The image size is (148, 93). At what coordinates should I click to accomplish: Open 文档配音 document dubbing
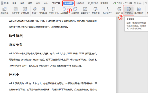pyautogui.click(x=43, y=11)
